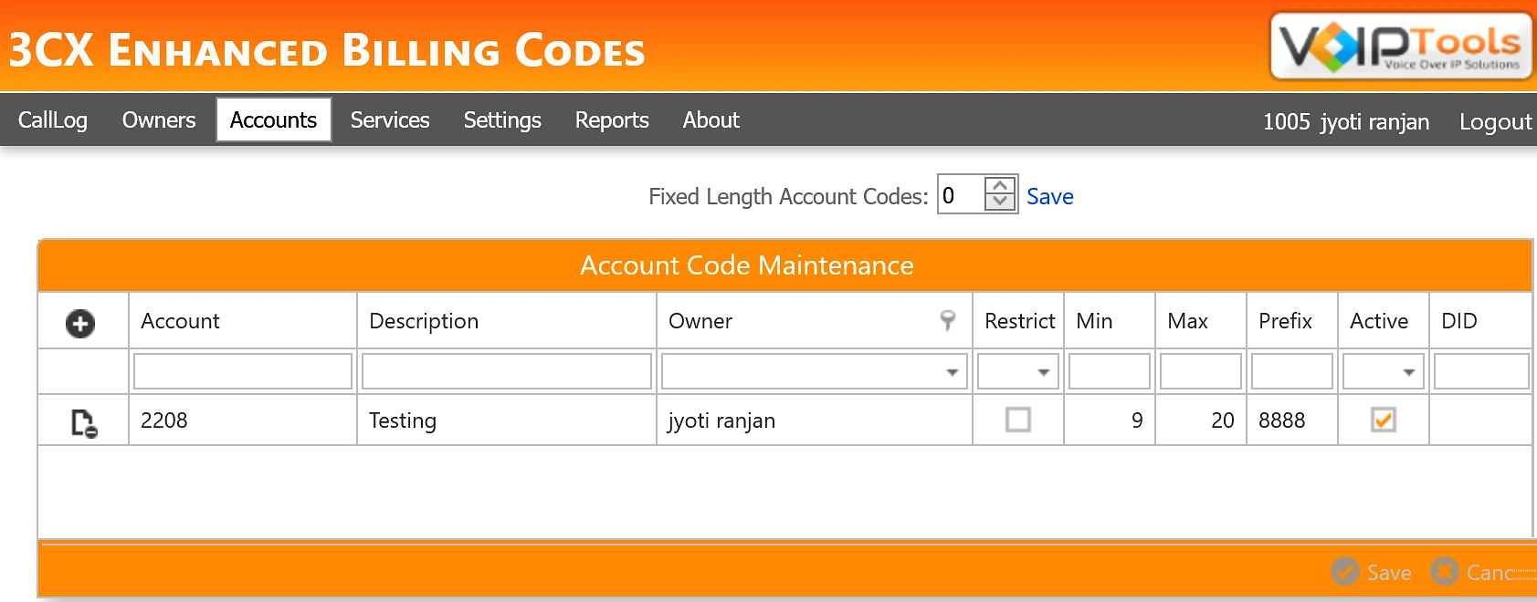Open the Reports tab
Viewport: 1537px width, 602px height.
point(612,120)
